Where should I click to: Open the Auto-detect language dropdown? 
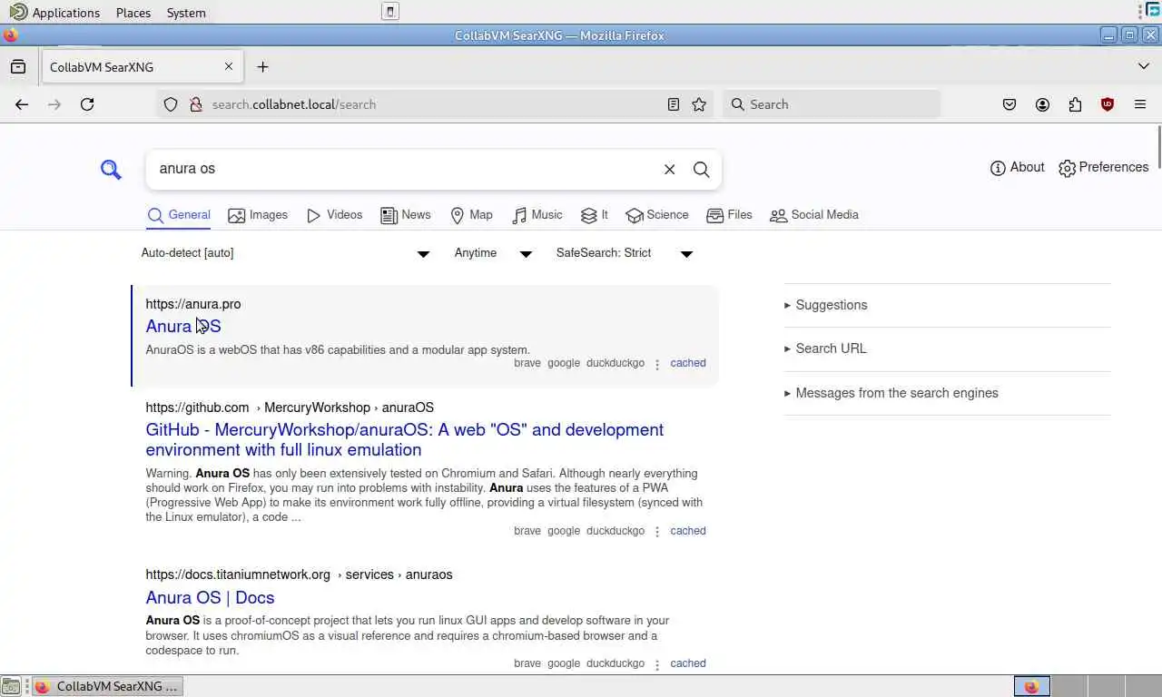tap(286, 253)
